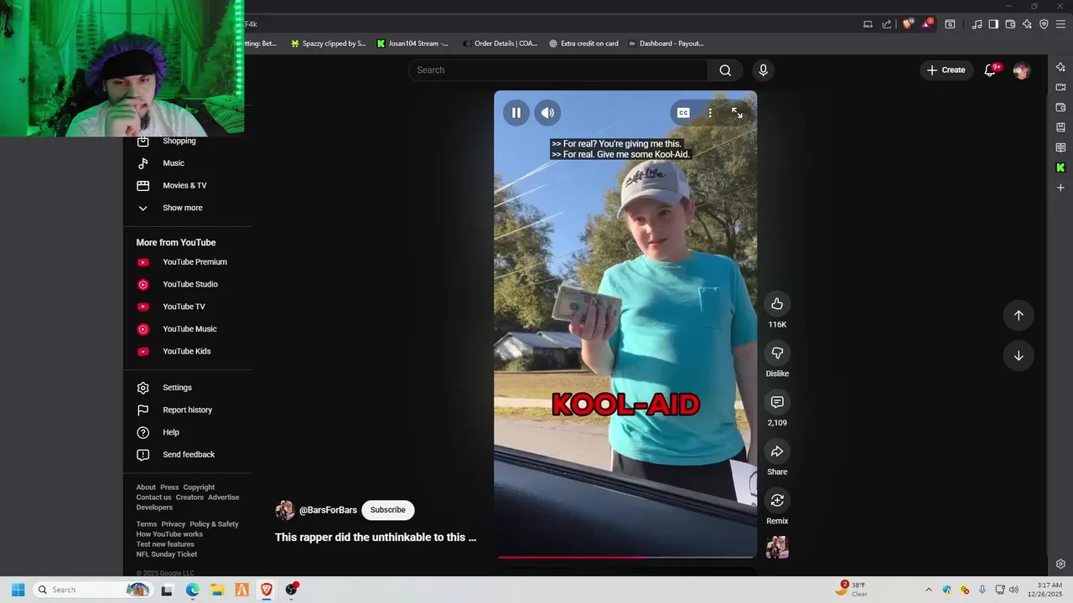Open the Short title "This rapper did the unthinkable"

[x=376, y=538]
